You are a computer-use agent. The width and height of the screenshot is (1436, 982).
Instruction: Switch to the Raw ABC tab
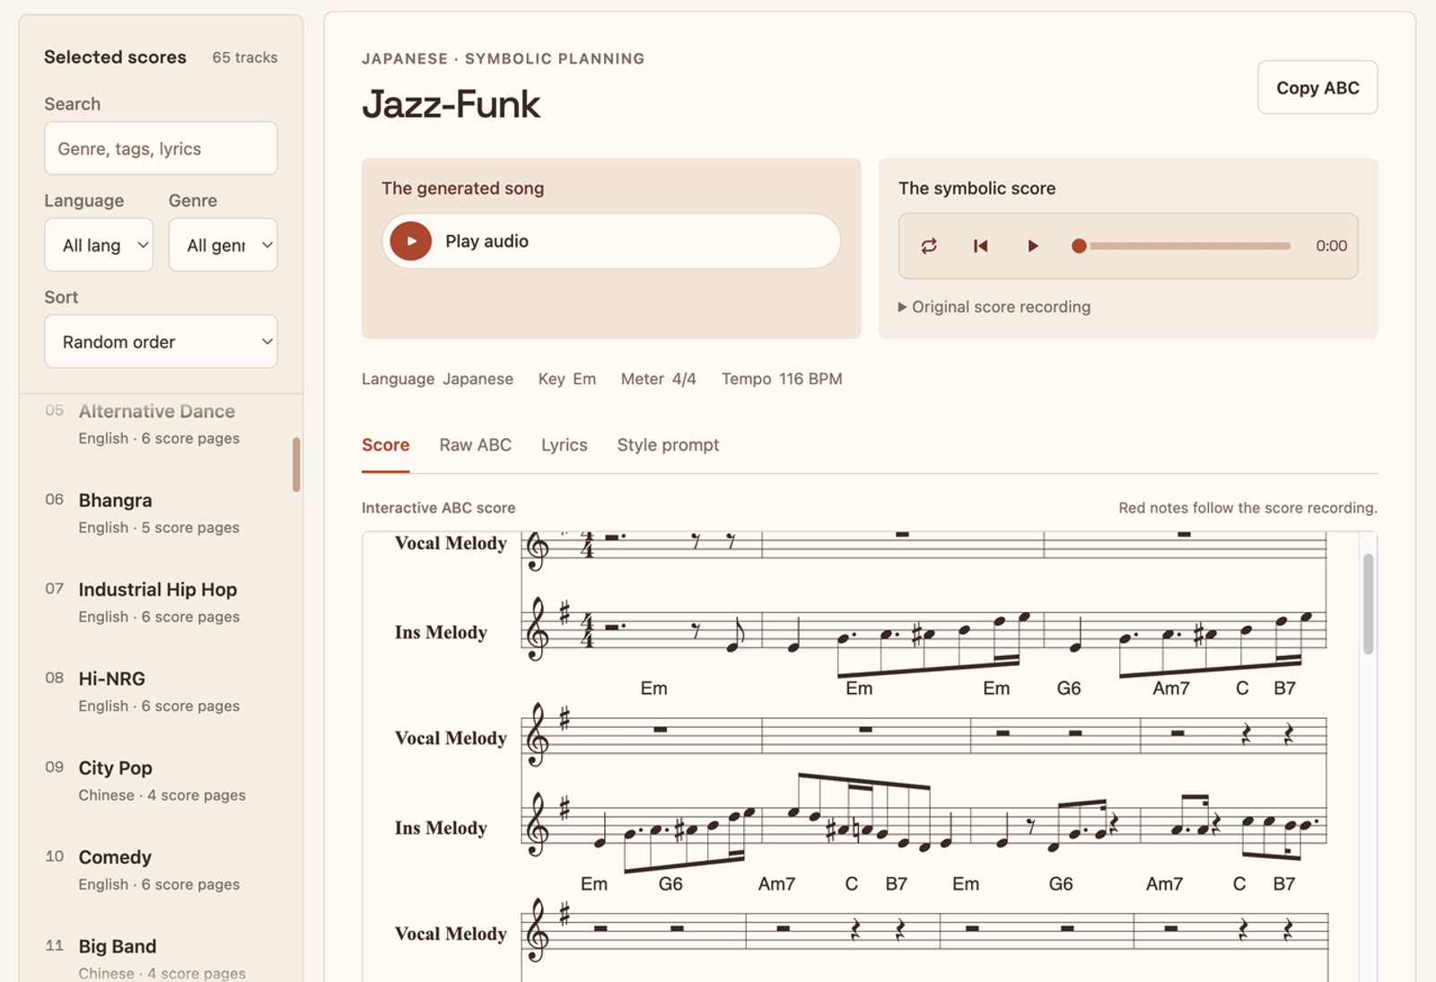pyautogui.click(x=476, y=445)
